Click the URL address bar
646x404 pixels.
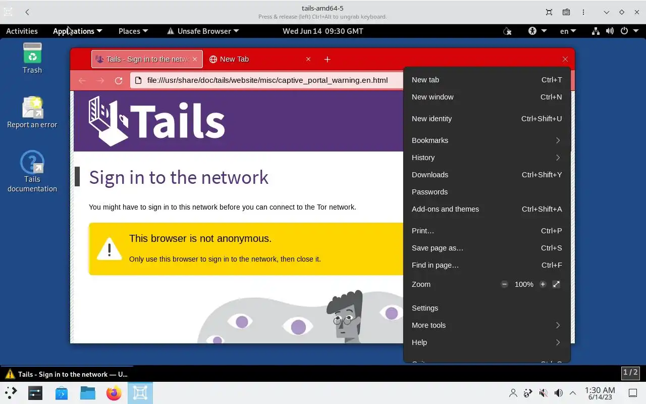click(x=267, y=80)
